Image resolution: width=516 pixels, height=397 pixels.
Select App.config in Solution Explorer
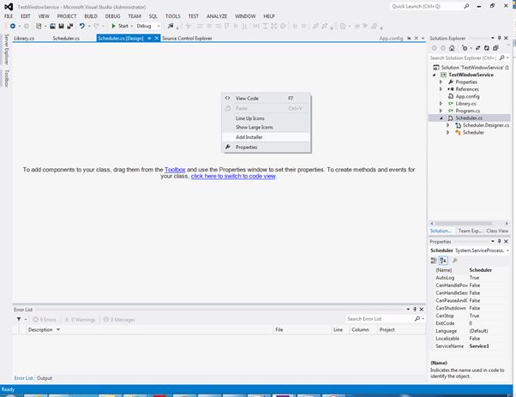pyautogui.click(x=467, y=96)
